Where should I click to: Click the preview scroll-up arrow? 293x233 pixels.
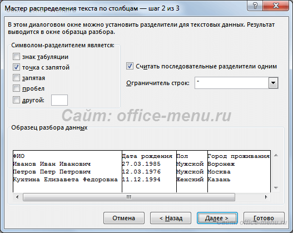pyautogui.click(x=276, y=155)
